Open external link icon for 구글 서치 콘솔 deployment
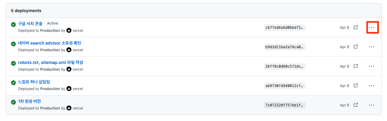Viewport: 387px width, 121px height. tap(356, 27)
